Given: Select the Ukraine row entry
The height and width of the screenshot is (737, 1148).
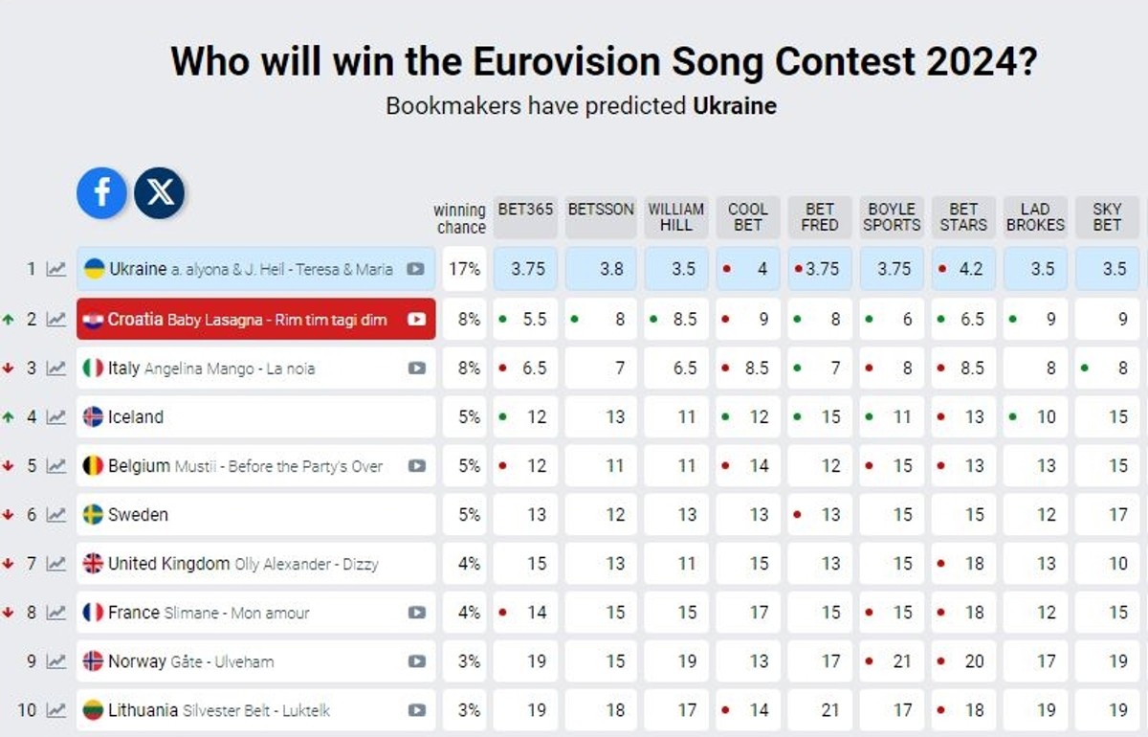Looking at the screenshot, I should coord(239,269).
